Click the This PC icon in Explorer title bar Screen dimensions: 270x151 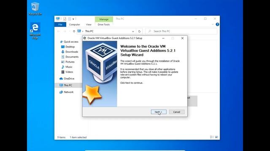click(x=58, y=18)
